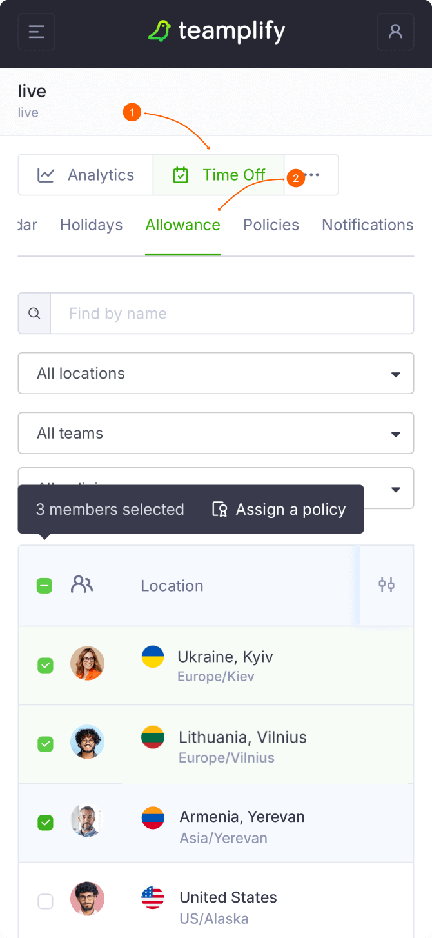The image size is (432, 938).
Task: Switch to the Policies tab
Action: tap(271, 225)
